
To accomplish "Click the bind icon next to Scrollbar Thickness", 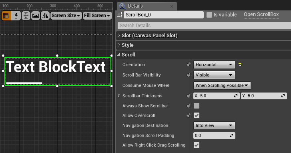I will pyautogui.click(x=189, y=96).
